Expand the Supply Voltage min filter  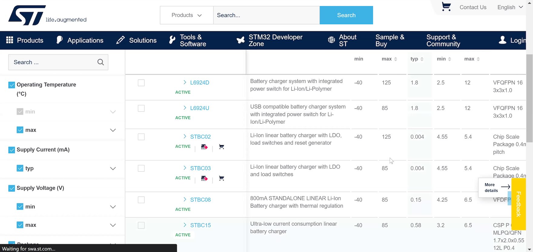click(x=113, y=207)
